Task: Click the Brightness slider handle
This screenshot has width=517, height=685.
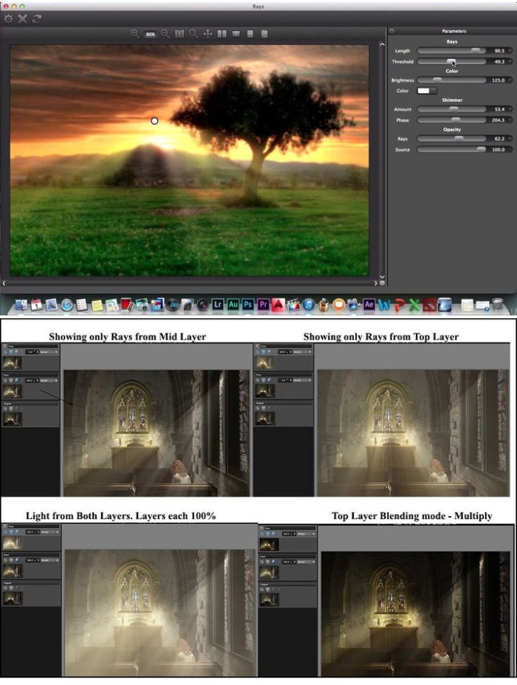Action: [x=437, y=80]
